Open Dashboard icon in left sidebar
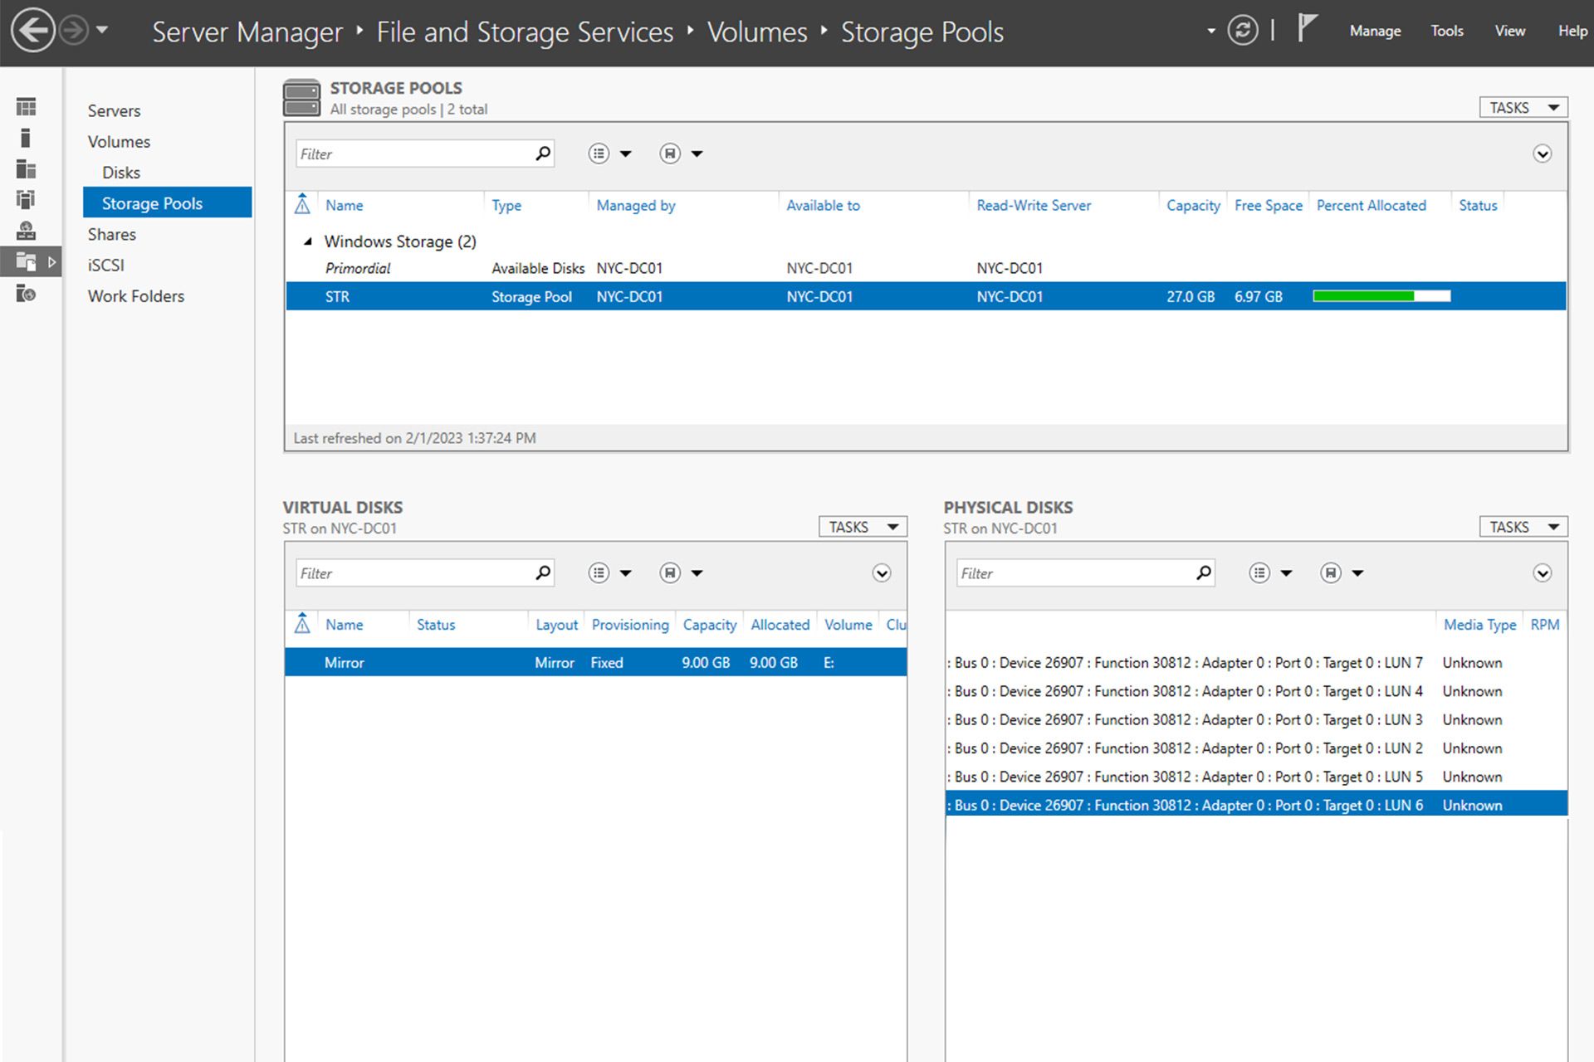The width and height of the screenshot is (1594, 1062). [x=26, y=107]
